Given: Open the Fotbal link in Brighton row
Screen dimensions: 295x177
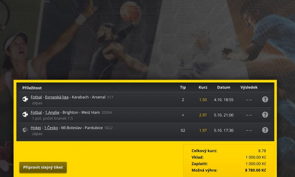Looking at the screenshot, I should pos(36,112).
